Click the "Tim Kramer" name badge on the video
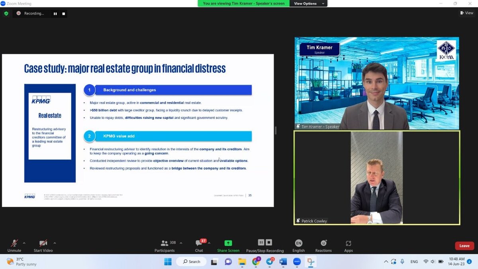This screenshot has height=269, width=478. coord(319,49)
